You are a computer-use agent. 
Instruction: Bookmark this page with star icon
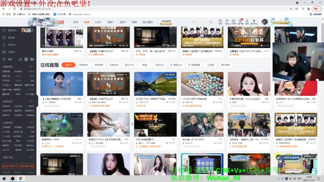pos(296,9)
